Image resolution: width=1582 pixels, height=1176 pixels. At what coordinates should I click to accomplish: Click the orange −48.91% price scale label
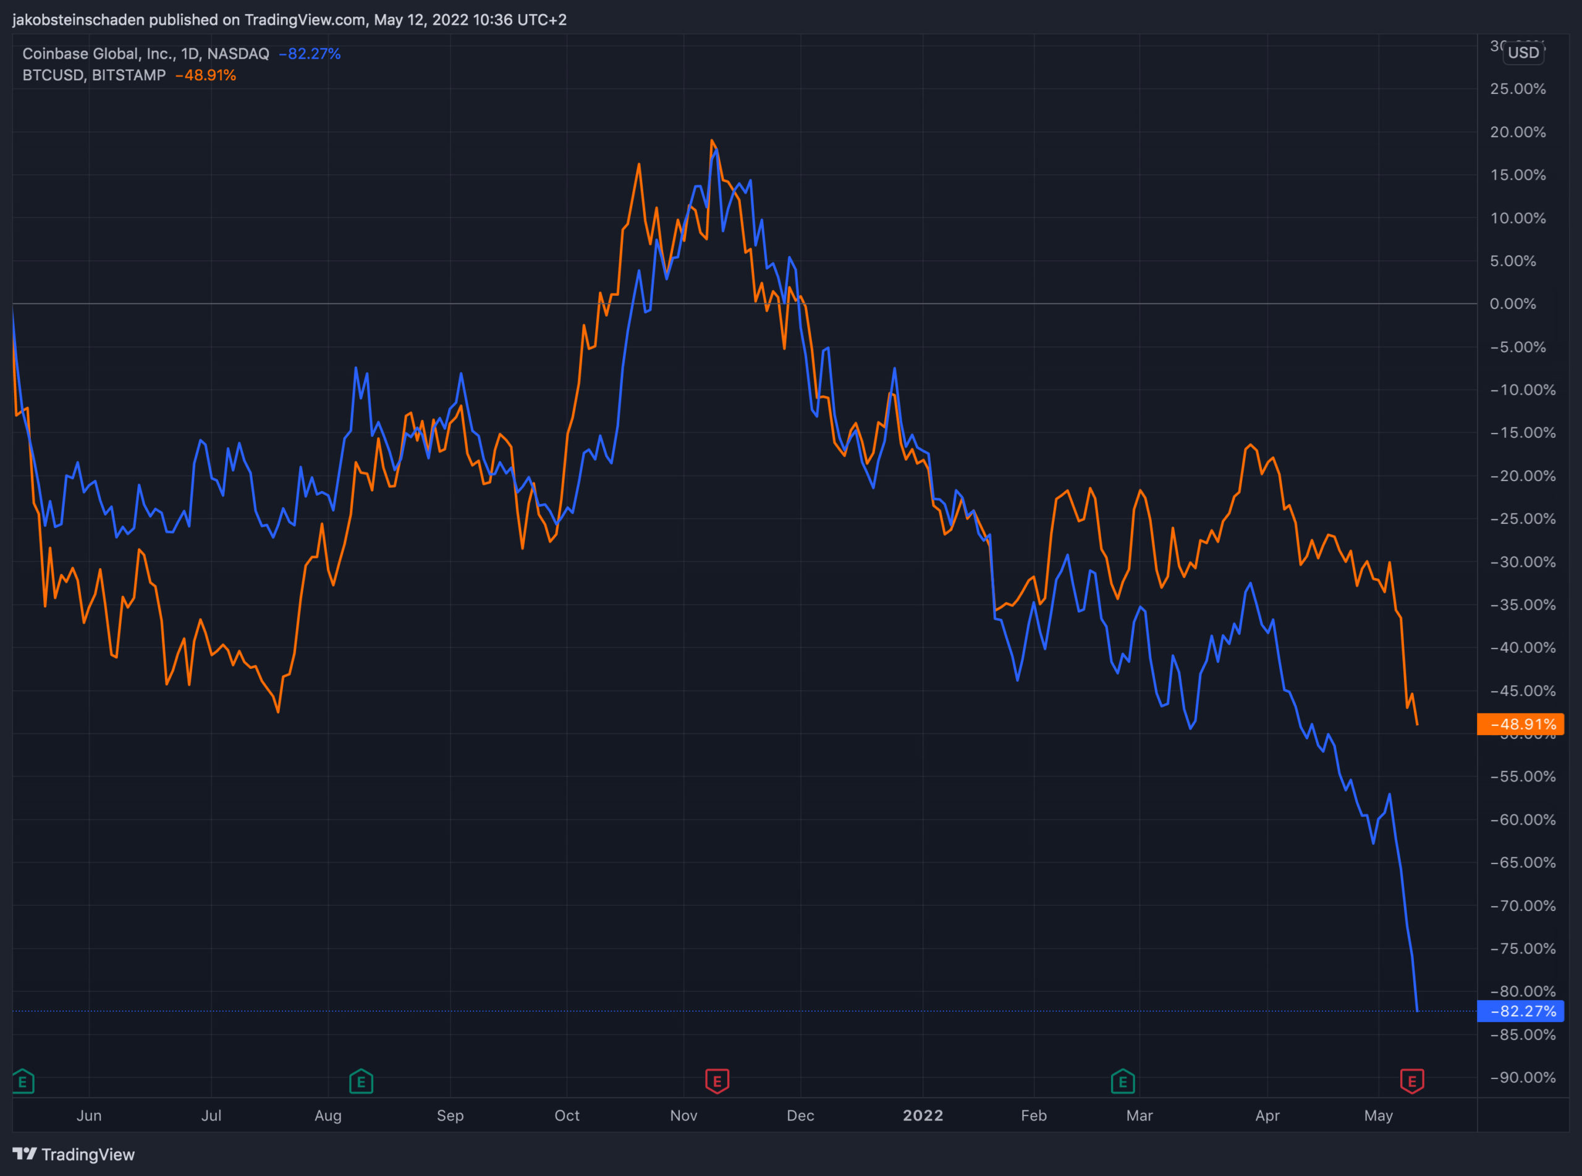1521,724
